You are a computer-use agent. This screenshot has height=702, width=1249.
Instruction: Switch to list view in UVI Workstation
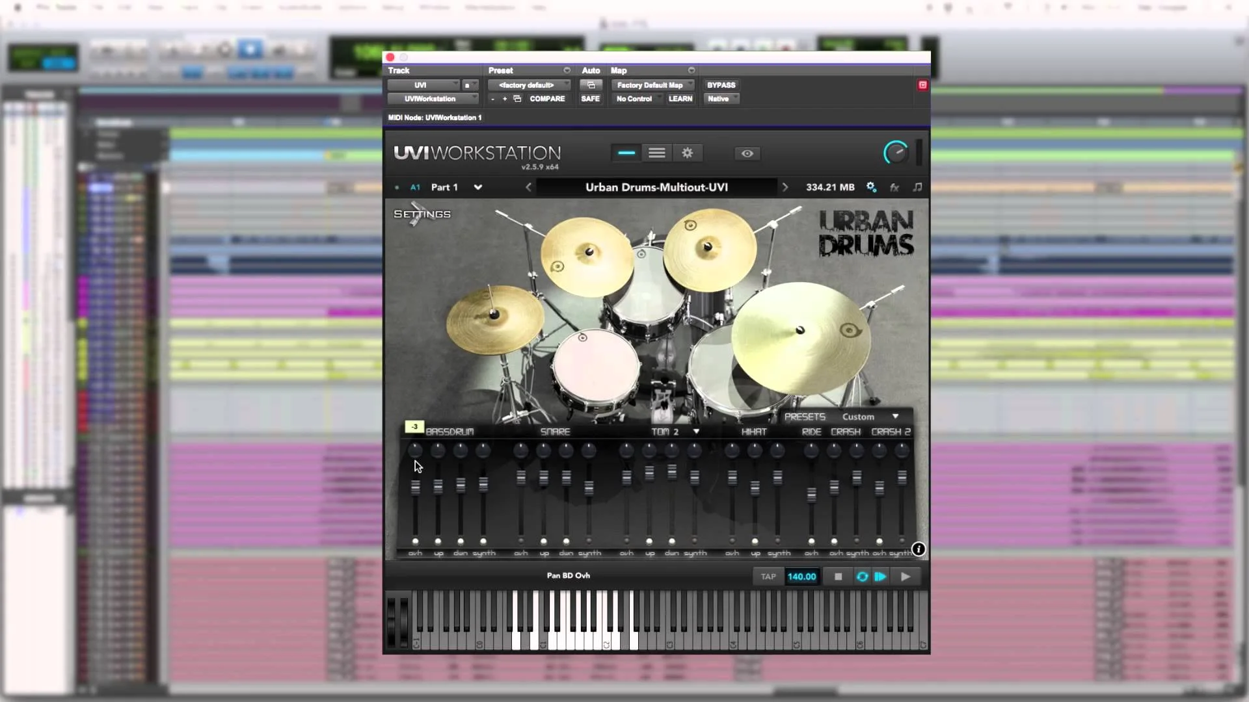(656, 153)
